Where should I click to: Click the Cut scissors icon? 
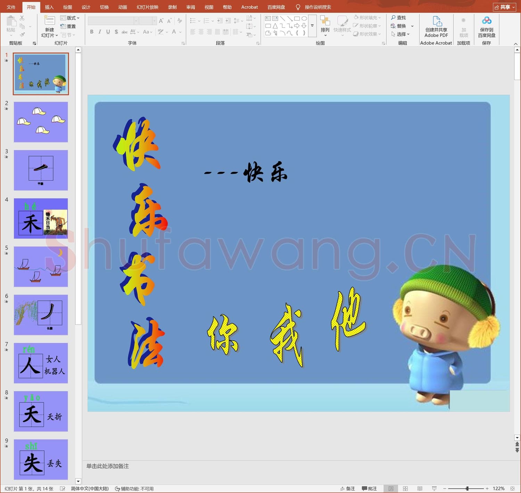[22, 18]
